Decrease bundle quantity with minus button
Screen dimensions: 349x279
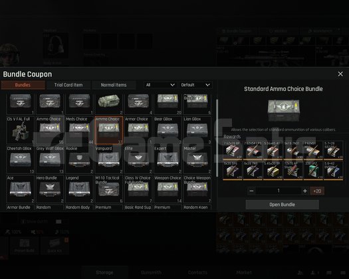click(251, 191)
